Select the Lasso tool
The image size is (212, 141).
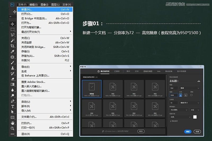12,35
